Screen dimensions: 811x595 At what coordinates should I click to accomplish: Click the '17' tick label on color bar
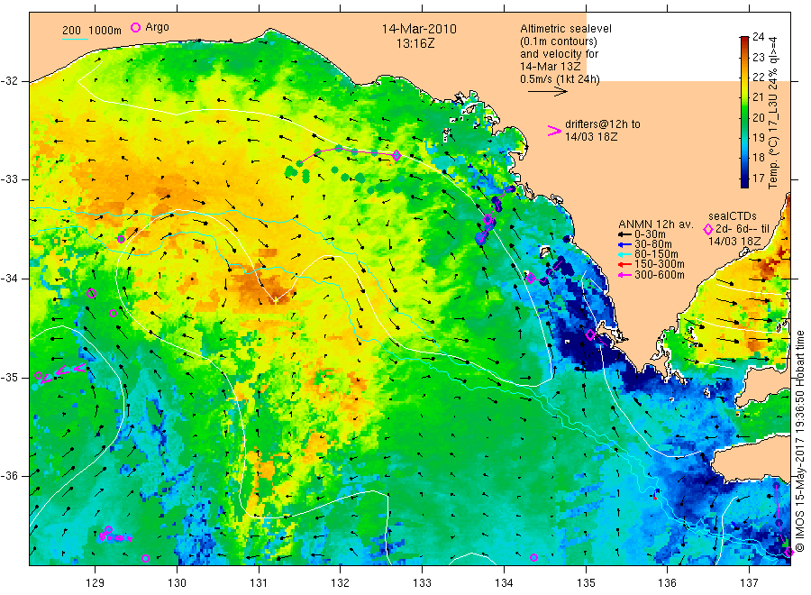click(758, 178)
